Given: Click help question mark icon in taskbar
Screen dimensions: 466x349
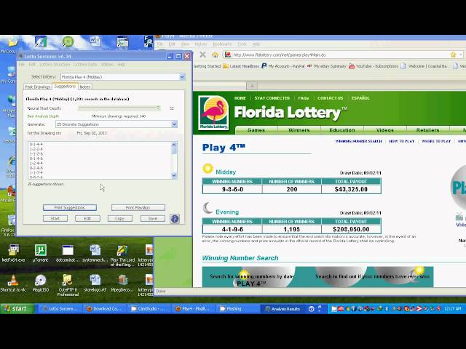Looking at the screenshot, I should (x=311, y=309).
